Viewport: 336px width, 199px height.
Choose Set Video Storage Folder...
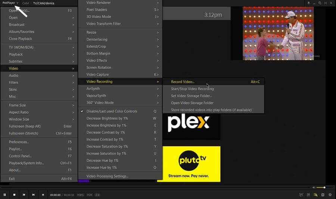pyautogui.click(x=192, y=96)
